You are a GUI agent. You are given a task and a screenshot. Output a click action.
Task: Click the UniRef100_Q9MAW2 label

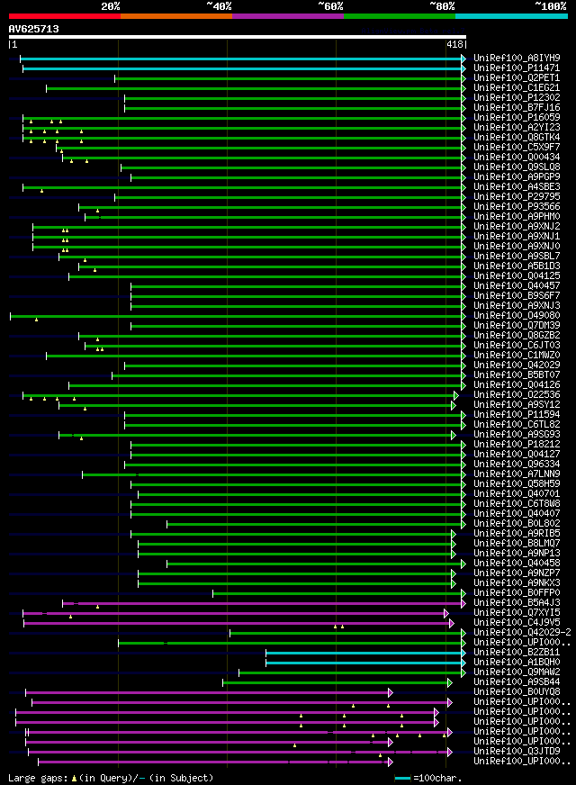(x=517, y=672)
